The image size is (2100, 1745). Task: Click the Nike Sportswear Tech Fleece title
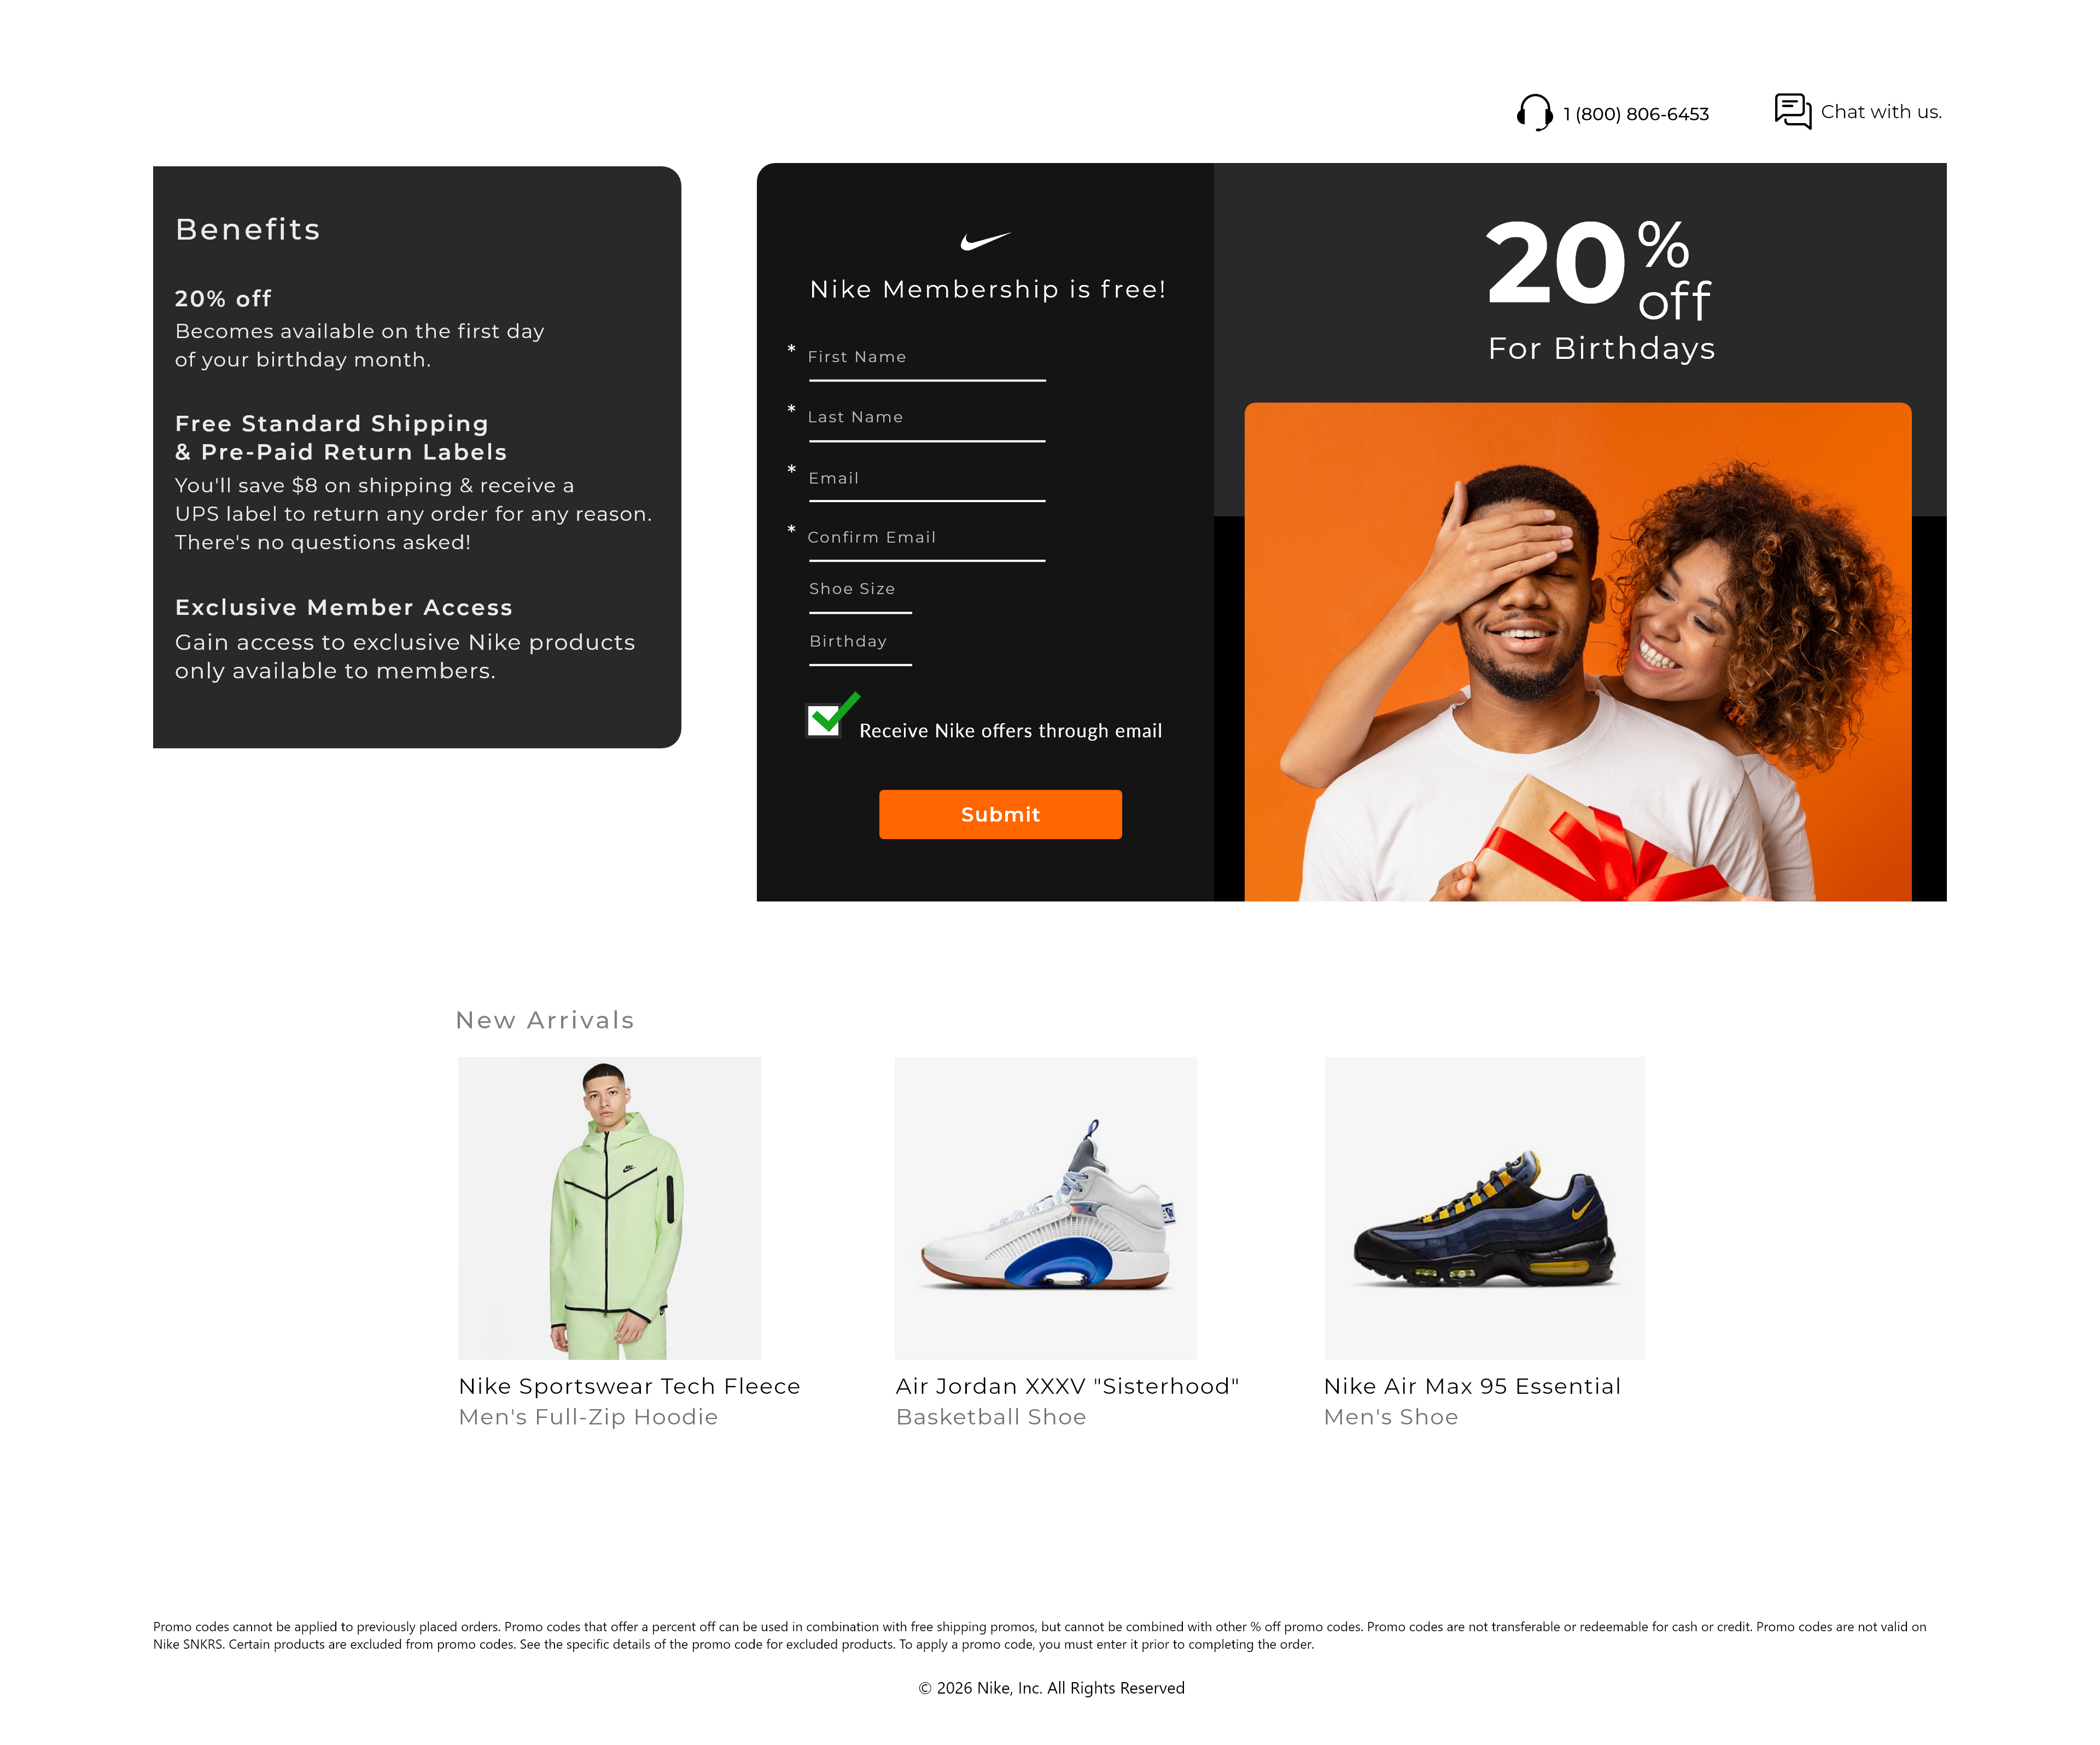(x=629, y=1386)
